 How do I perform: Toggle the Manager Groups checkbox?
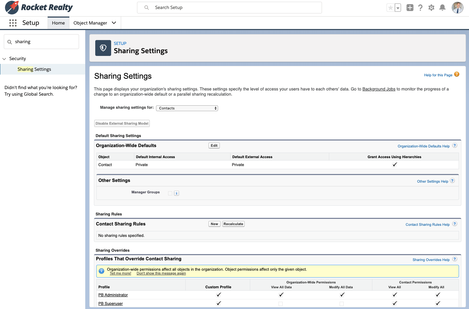pyautogui.click(x=169, y=193)
